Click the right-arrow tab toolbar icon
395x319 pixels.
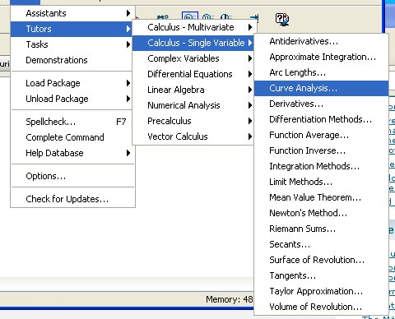click(x=254, y=17)
